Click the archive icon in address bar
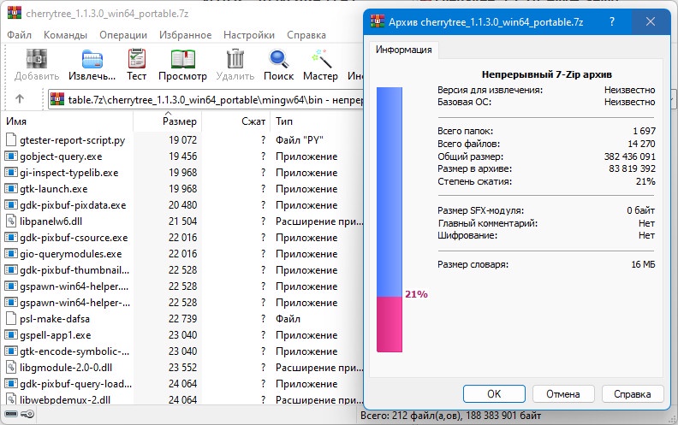This screenshot has width=678, height=425. pyautogui.click(x=57, y=99)
